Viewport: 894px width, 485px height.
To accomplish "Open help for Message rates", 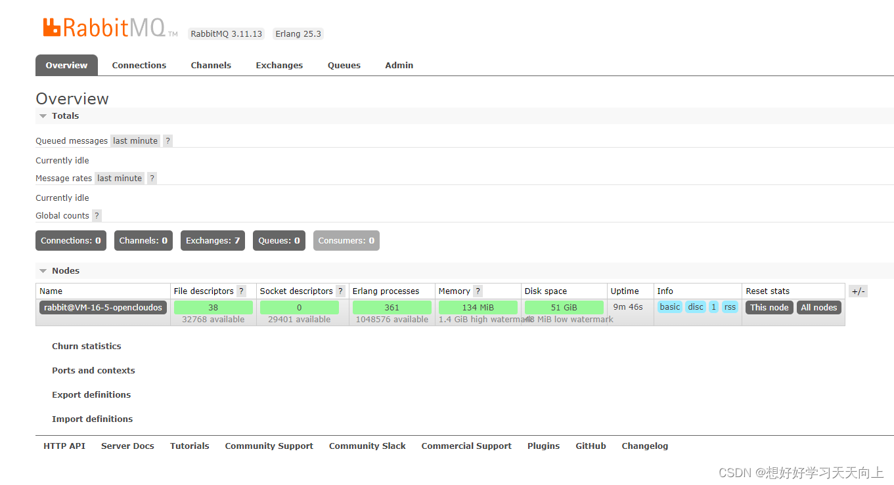I will point(152,179).
